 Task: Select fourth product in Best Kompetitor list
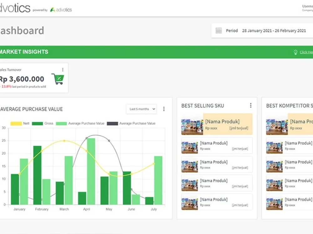(290, 183)
